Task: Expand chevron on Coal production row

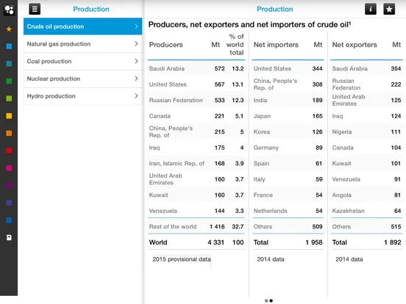Action: coord(136,61)
